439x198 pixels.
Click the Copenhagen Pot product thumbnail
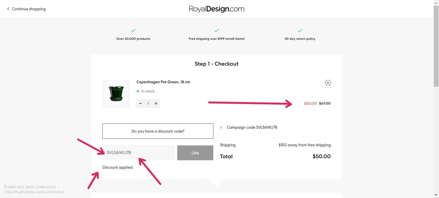point(116,94)
